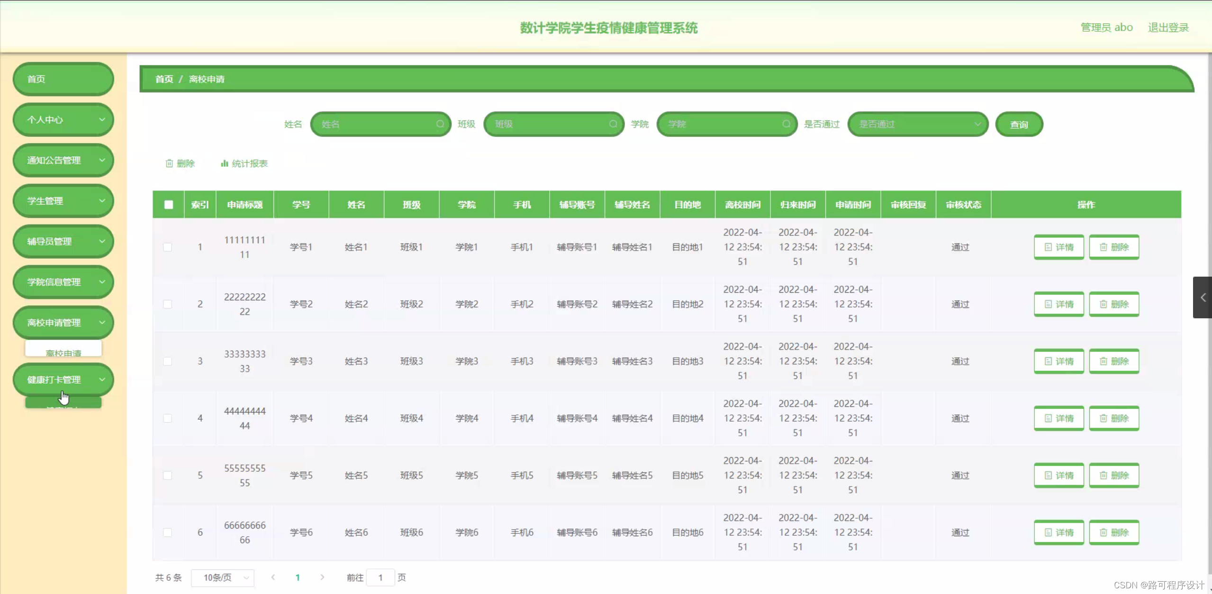Open 详情 for row 3
The width and height of the screenshot is (1212, 594).
[x=1058, y=361]
